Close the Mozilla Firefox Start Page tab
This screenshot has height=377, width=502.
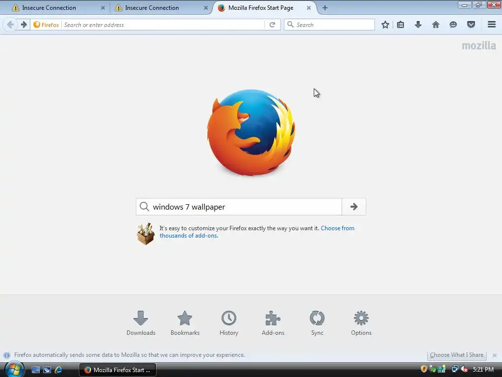point(309,8)
